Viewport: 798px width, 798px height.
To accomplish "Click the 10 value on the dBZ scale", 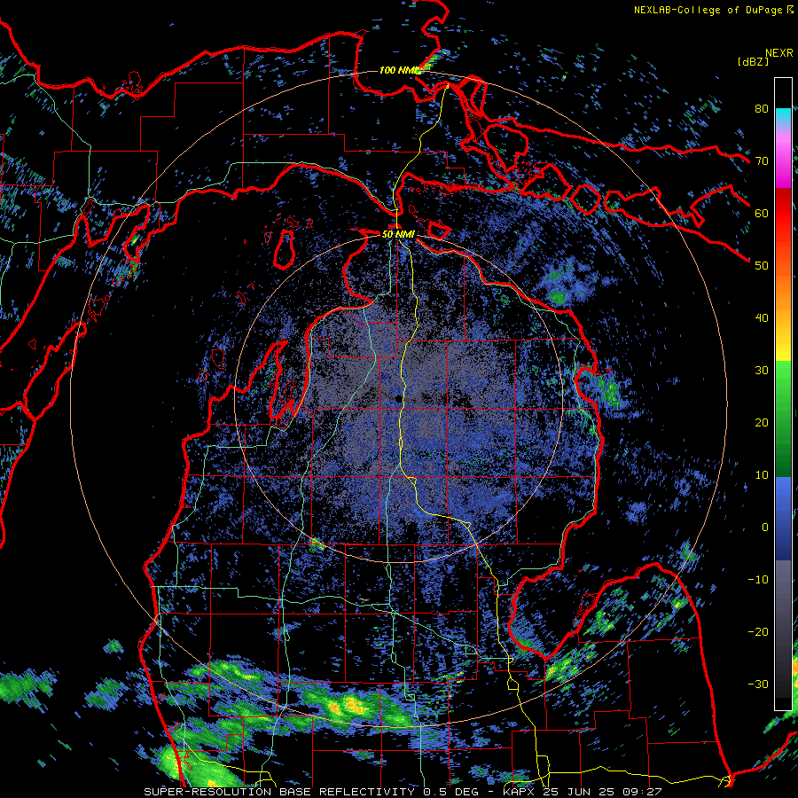I will tap(762, 475).
